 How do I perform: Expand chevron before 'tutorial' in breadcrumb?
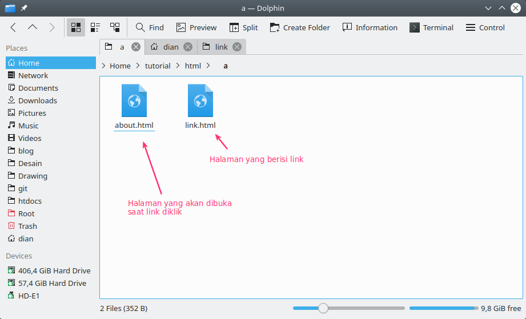138,66
